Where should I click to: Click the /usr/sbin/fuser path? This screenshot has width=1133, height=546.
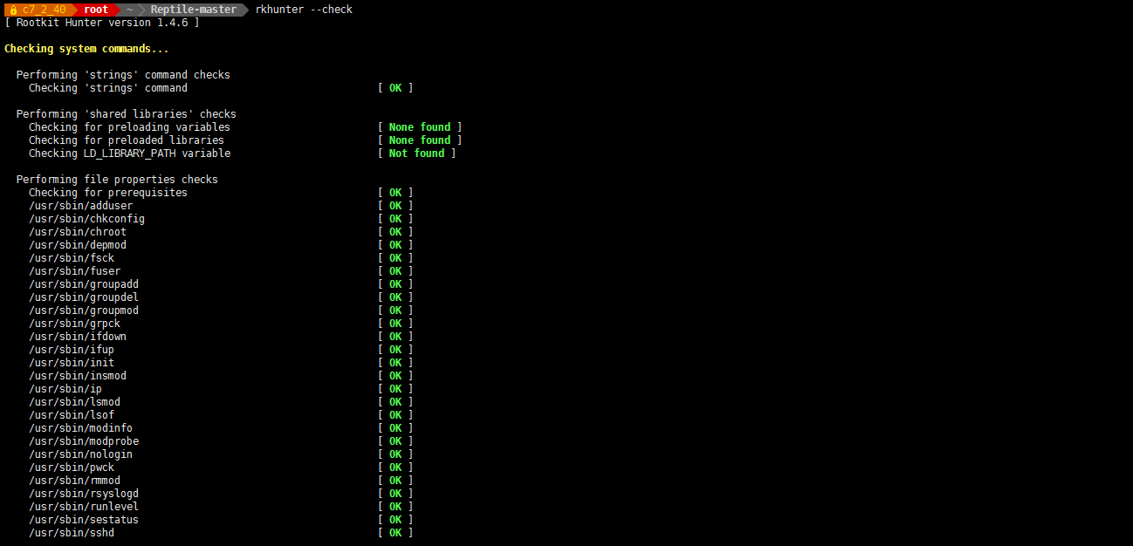[74, 271]
